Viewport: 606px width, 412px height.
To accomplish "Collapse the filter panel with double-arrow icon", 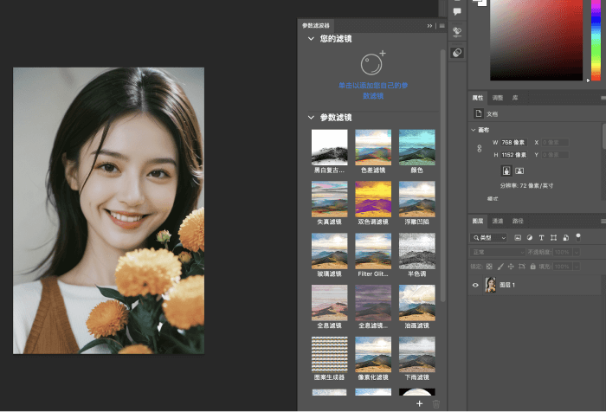I will (429, 26).
